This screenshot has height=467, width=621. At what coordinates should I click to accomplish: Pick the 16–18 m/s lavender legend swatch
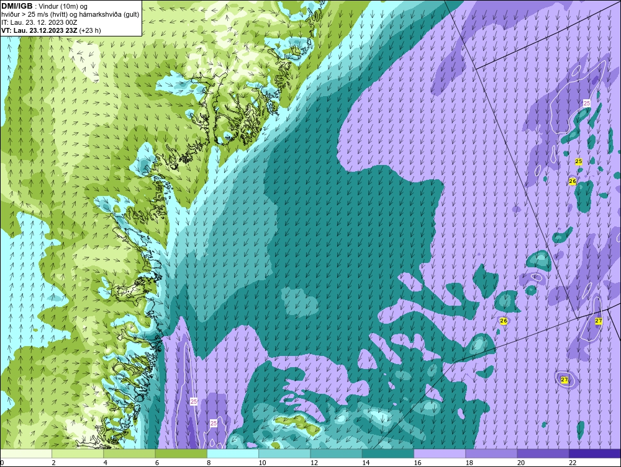(x=440, y=453)
